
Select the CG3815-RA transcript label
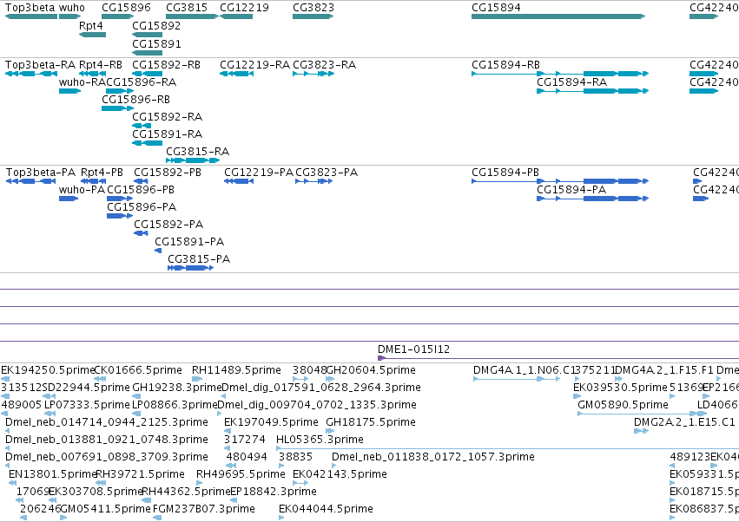[197, 152]
